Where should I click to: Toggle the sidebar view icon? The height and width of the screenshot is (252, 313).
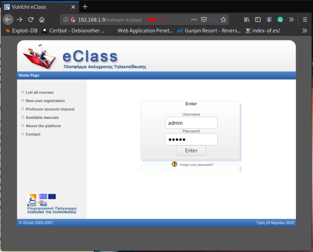(258, 20)
